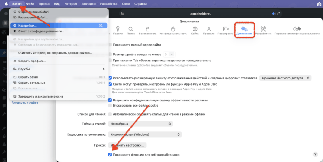Click the Safari menu bar item
This screenshot has height=162, width=323.
coord(17,4)
